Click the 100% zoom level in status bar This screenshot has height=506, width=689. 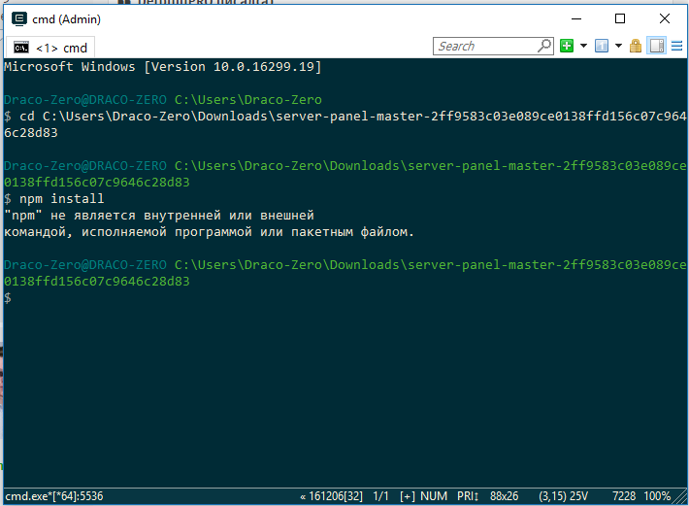point(656,496)
